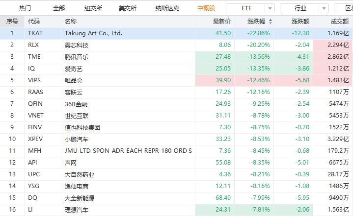353x216 pixels.
Task: Click the 代码 column header
Action: click(x=34, y=22)
